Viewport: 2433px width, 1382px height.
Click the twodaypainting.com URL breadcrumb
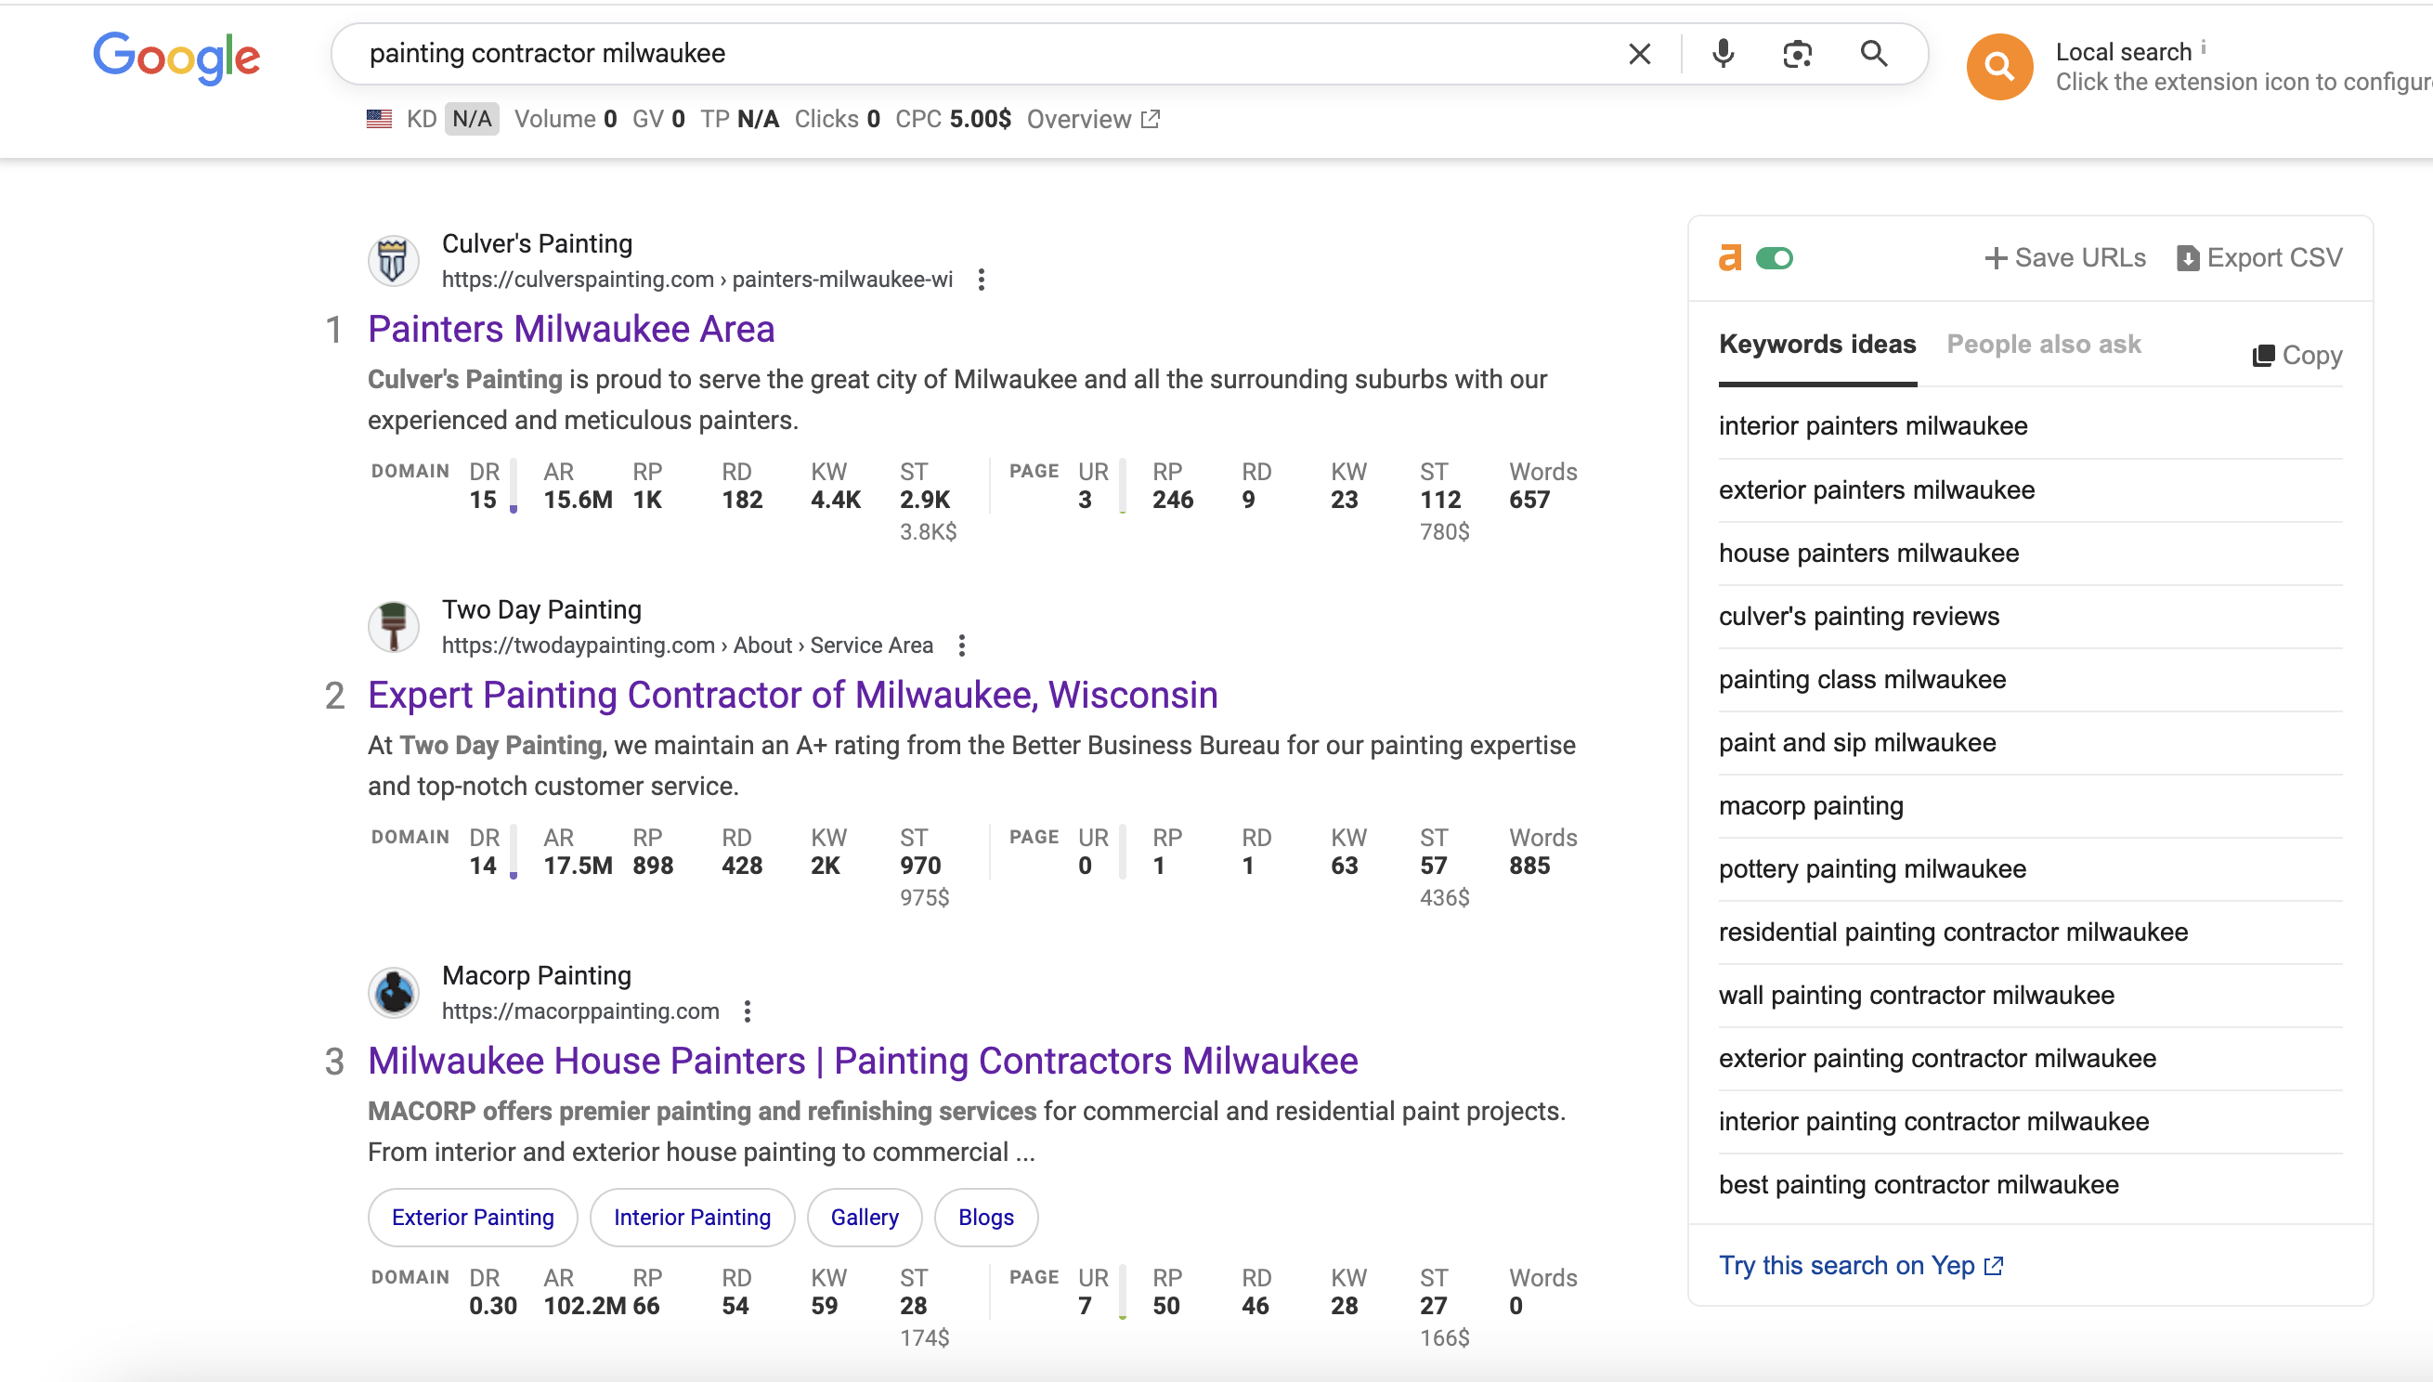(687, 645)
